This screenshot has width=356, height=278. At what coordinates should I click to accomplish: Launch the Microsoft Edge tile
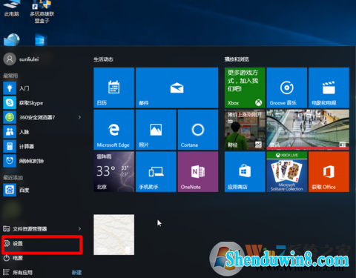tap(114, 130)
